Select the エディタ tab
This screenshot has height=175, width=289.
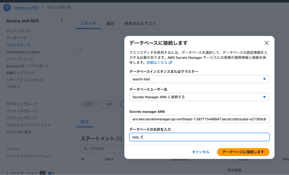[x=88, y=24]
